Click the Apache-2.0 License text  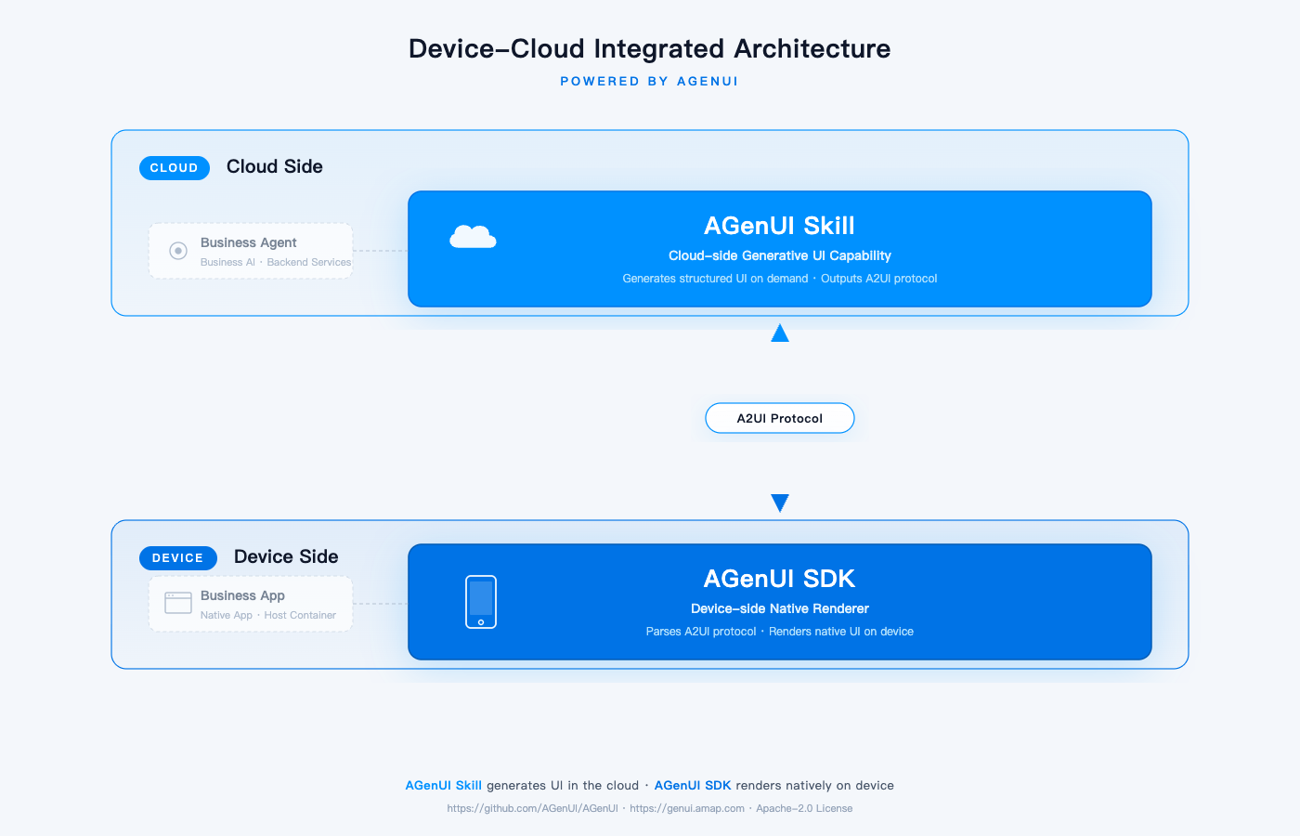click(804, 808)
